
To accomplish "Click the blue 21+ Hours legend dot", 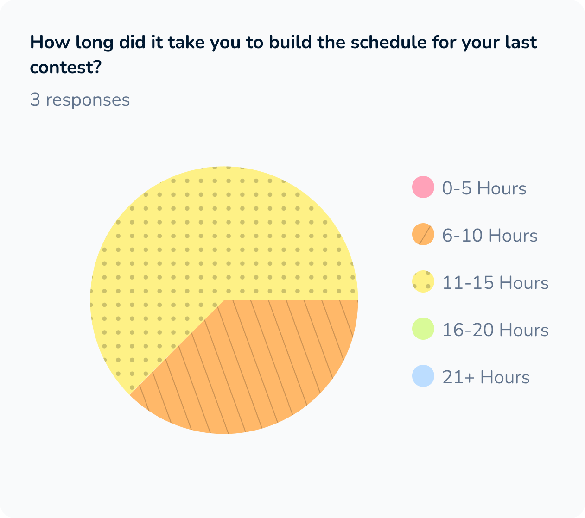I will pos(423,376).
